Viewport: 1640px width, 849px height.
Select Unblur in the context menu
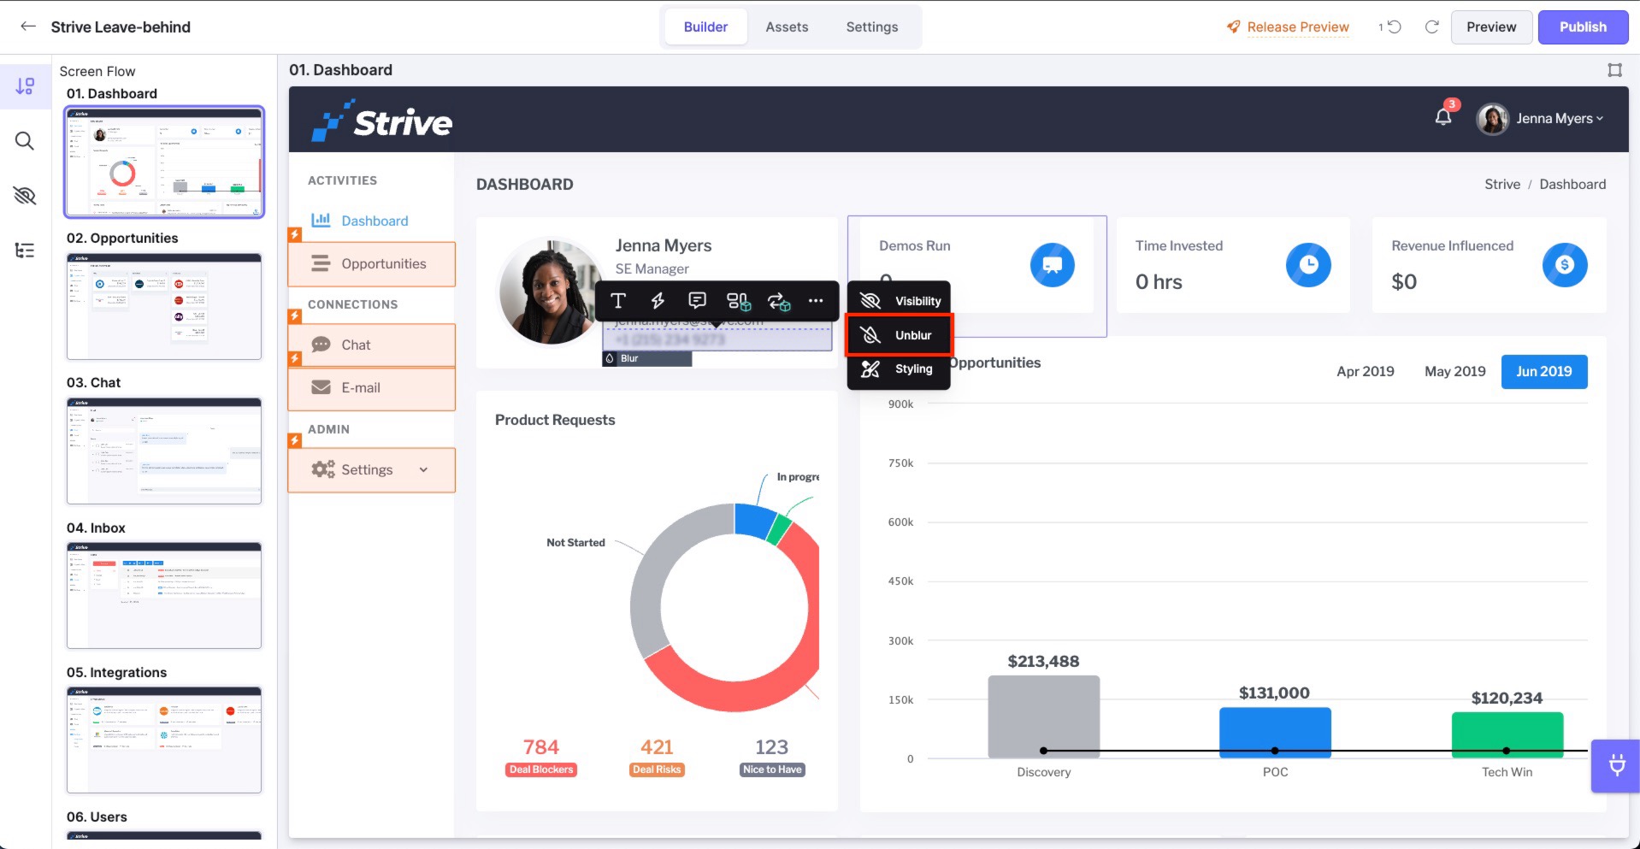click(899, 335)
